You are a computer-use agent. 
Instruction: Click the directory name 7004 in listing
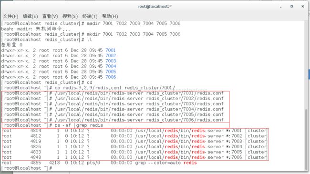click(111, 66)
